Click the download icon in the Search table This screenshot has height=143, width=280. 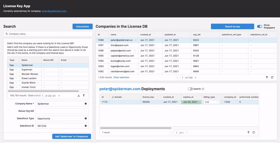tap(78, 95)
